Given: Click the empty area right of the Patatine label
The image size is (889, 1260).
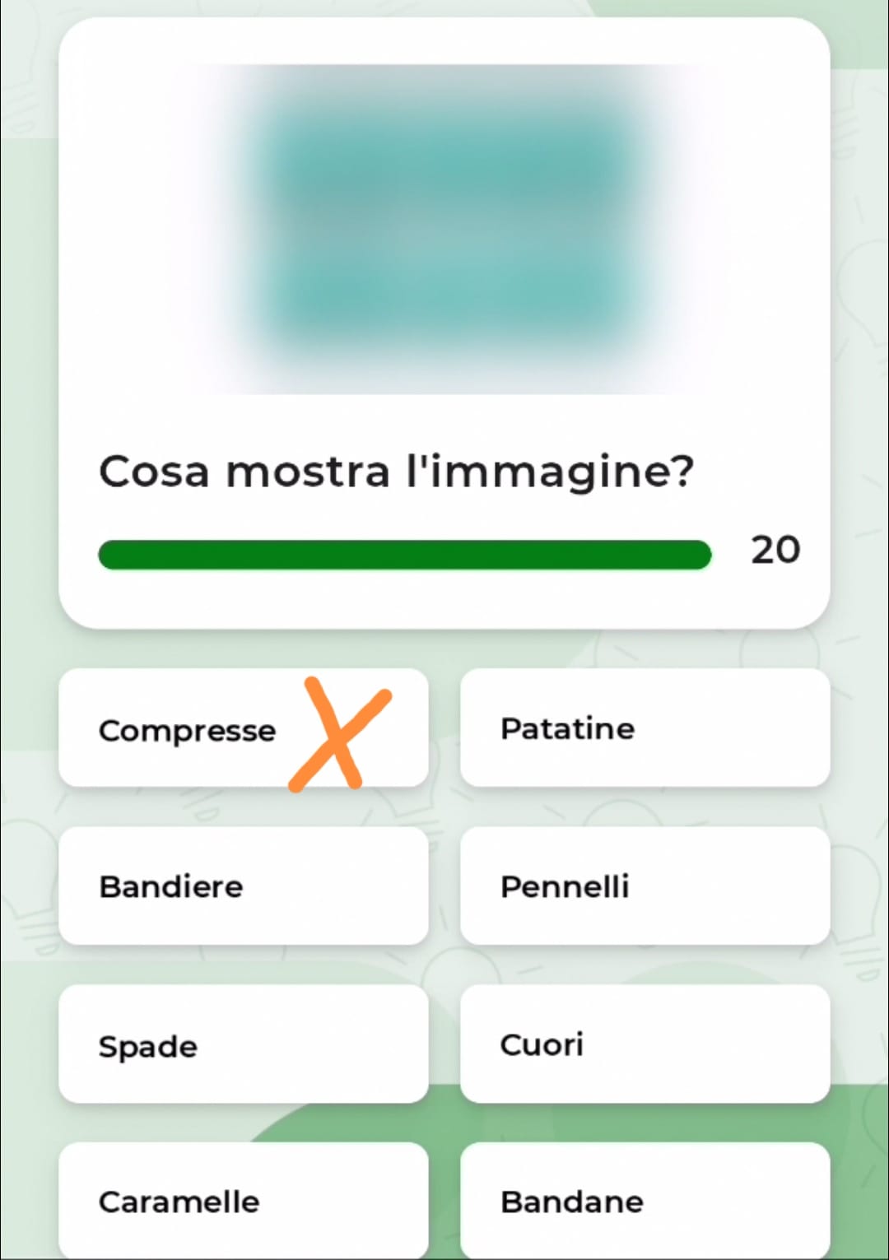Looking at the screenshot, I should [x=733, y=728].
